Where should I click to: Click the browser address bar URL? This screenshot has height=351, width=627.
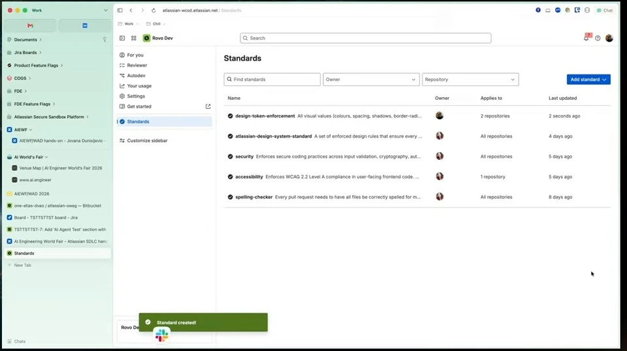pyautogui.click(x=202, y=10)
